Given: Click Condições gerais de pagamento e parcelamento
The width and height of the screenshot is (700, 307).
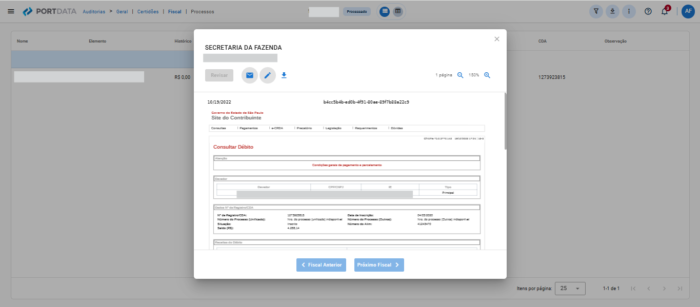Looking at the screenshot, I should pyautogui.click(x=347, y=165).
